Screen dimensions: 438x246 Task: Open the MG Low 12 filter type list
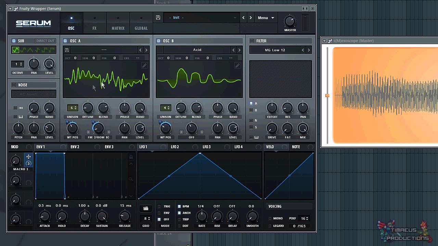pyautogui.click(x=275, y=50)
